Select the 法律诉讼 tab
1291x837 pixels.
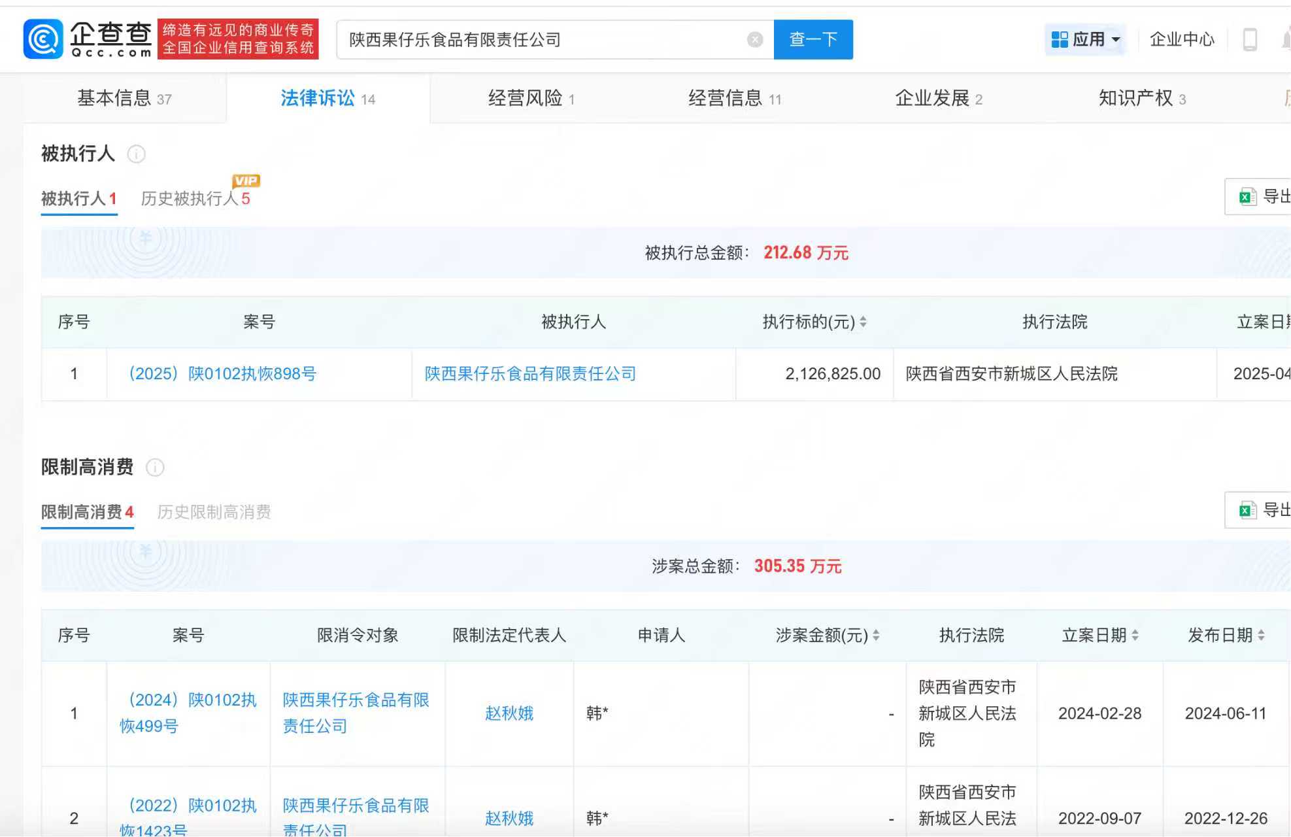(x=328, y=98)
